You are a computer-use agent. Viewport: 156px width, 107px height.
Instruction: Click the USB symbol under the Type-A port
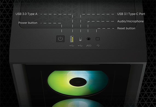(72, 46)
